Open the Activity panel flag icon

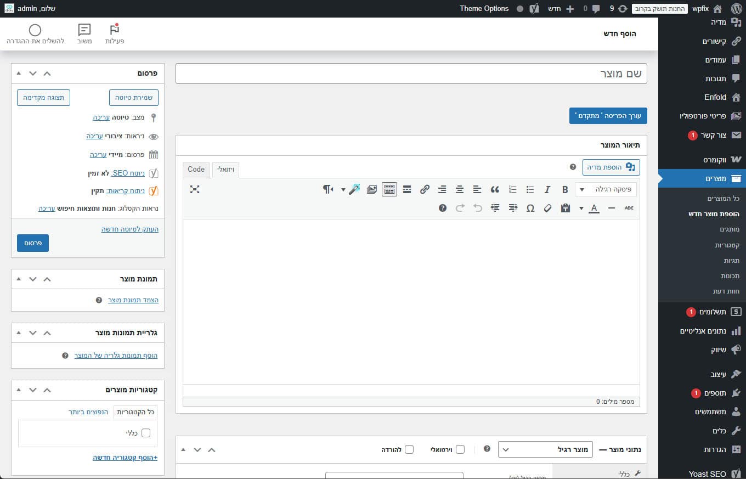[115, 30]
